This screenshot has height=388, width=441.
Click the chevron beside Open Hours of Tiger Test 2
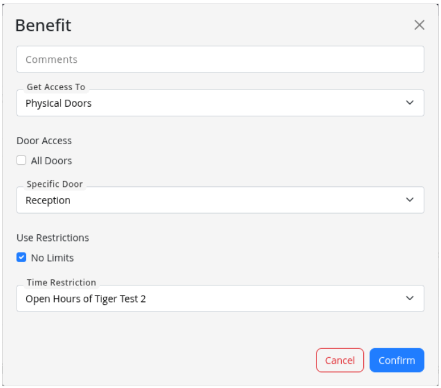click(x=410, y=298)
